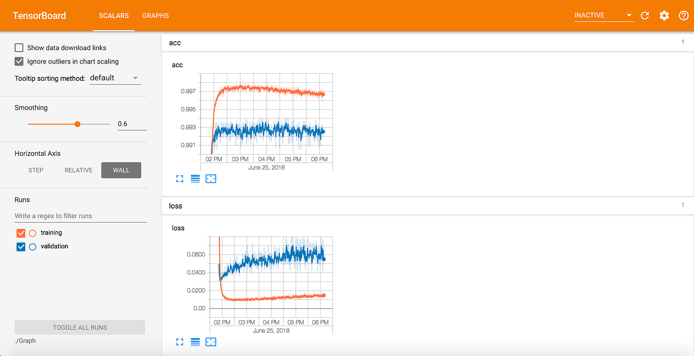Image resolution: width=694 pixels, height=356 pixels.
Task: Uncheck the validation run
Action: click(x=21, y=246)
